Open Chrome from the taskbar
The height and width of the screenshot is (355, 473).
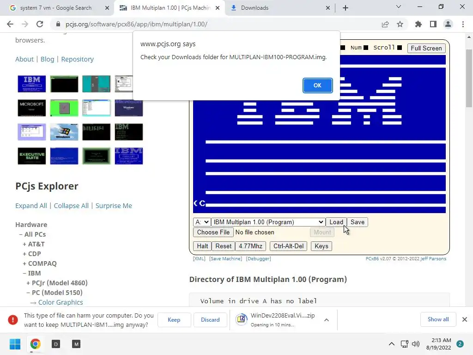click(x=35, y=344)
